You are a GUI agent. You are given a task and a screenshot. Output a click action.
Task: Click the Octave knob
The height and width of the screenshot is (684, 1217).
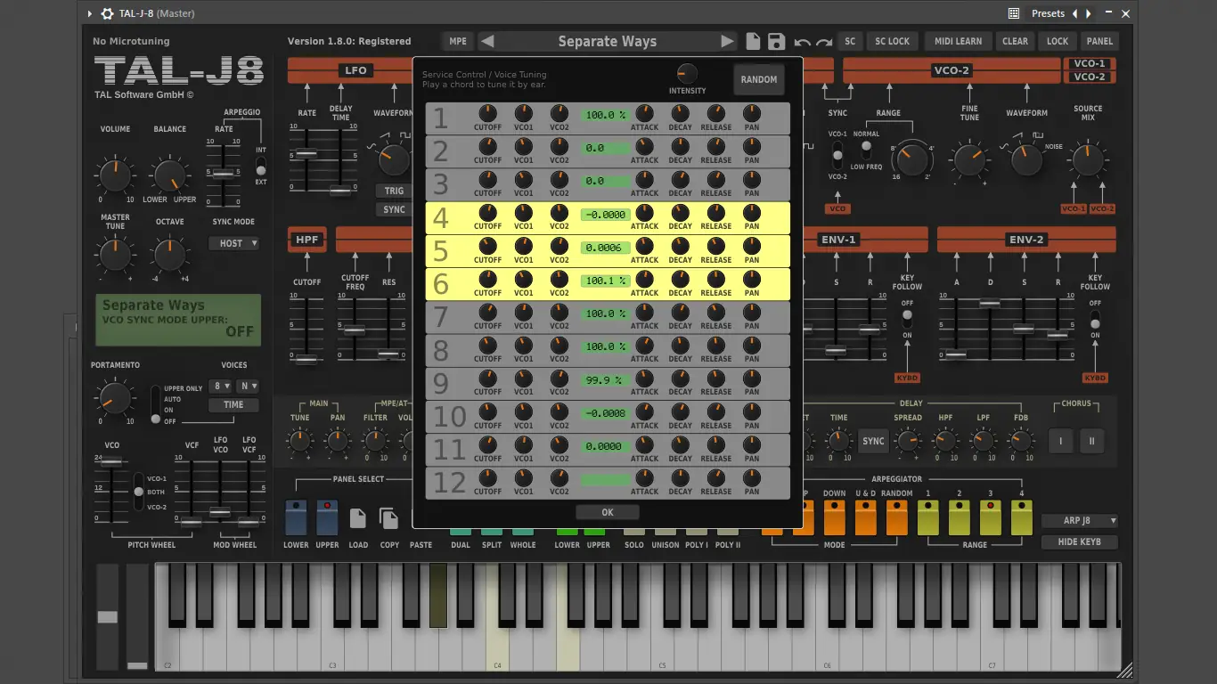pos(169,256)
